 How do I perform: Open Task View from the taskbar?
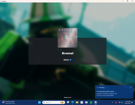pos(68,102)
